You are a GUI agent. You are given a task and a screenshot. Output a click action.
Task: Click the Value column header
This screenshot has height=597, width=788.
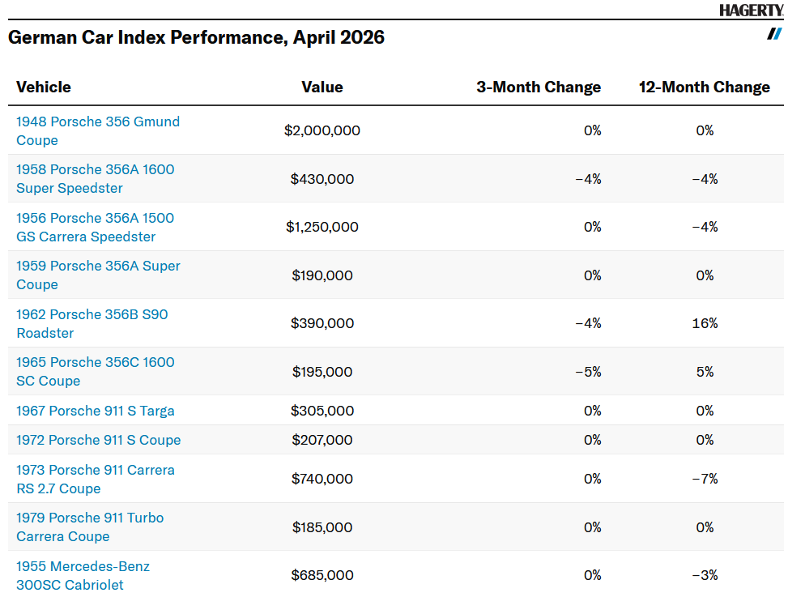(x=322, y=87)
